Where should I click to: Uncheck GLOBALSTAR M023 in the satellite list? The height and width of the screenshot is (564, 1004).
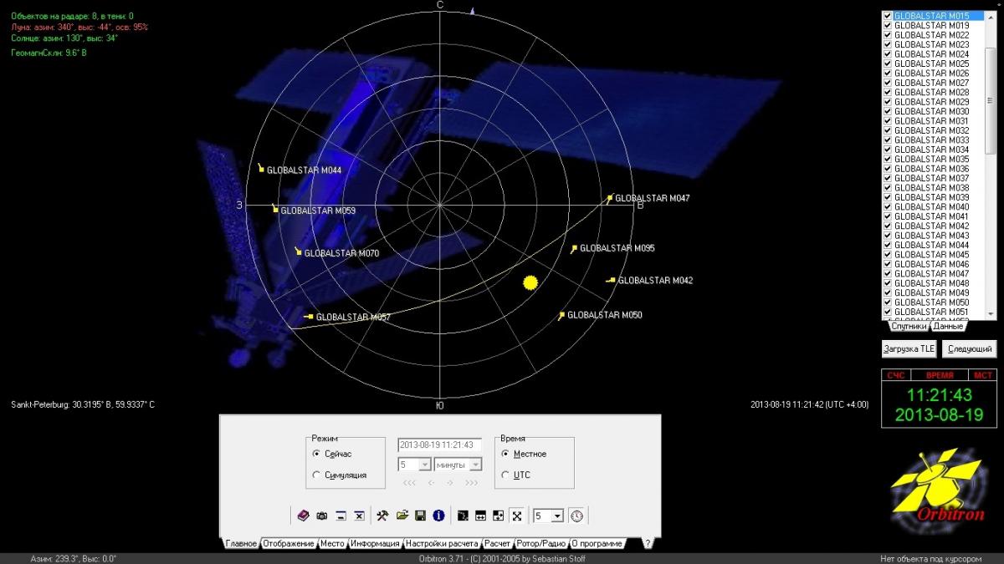(888, 44)
